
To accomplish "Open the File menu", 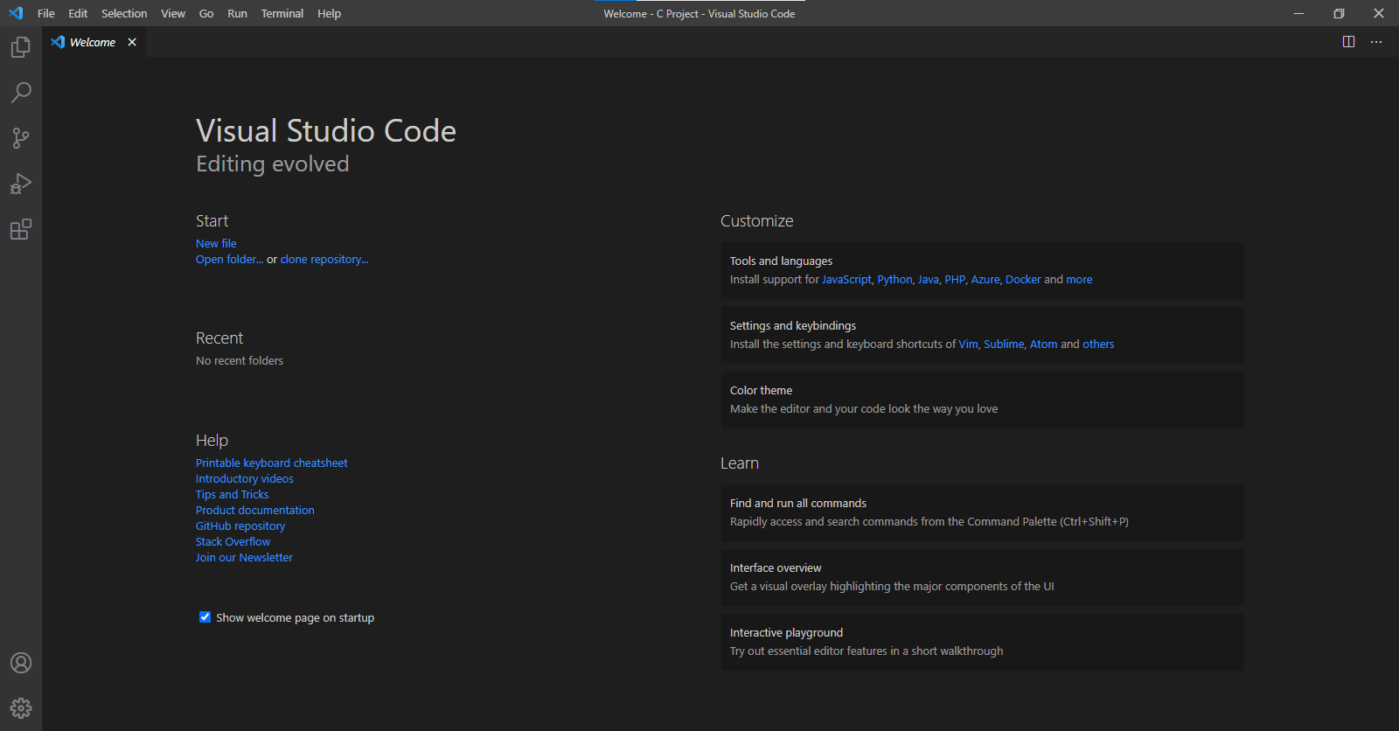I will [46, 13].
